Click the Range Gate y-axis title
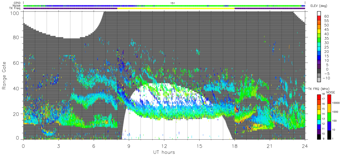Viewport: 343px width, 158px height. (4, 76)
